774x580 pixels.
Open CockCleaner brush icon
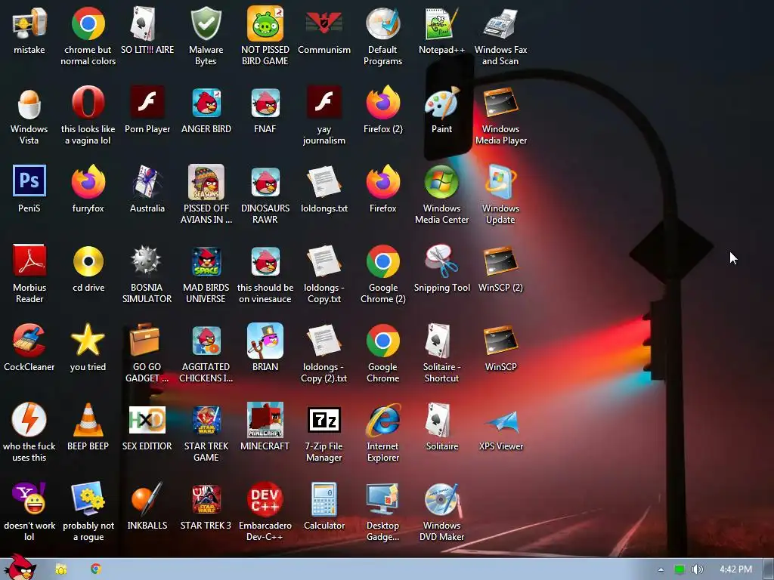click(x=29, y=341)
